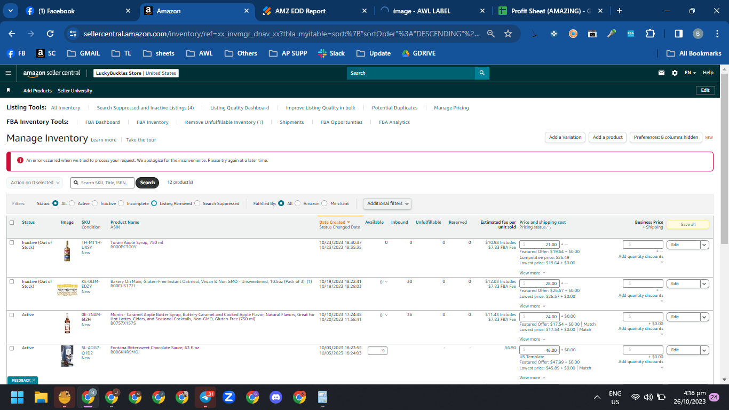The height and width of the screenshot is (410, 729).
Task: Select Fulfilled By Amazon radio
Action: pyautogui.click(x=298, y=203)
